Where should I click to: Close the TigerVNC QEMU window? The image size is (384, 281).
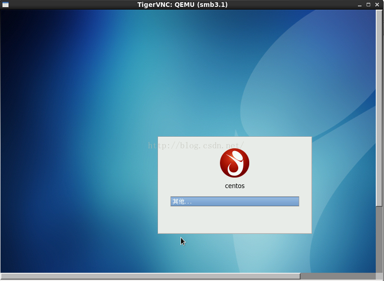coord(377,5)
